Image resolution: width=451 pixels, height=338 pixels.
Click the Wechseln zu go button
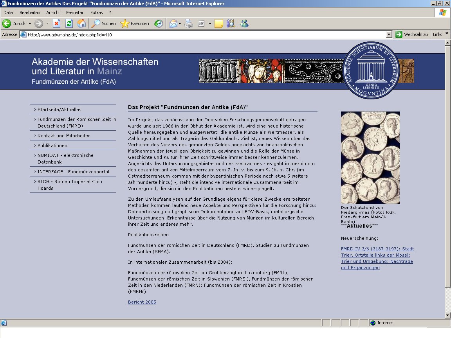coord(411,34)
